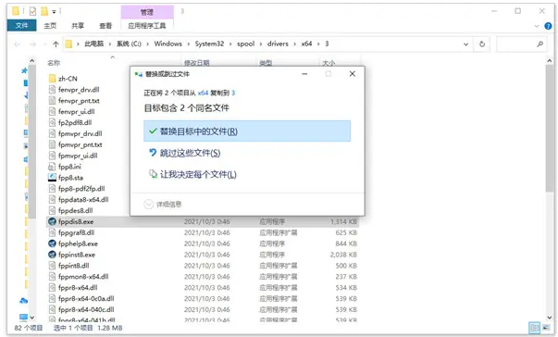Open the help question mark icon
The image size is (558, 337).
tap(548, 26)
